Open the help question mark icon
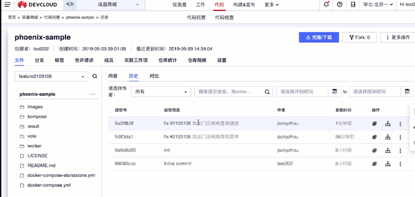 339,4
